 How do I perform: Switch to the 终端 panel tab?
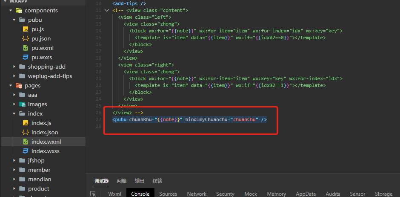point(157,181)
